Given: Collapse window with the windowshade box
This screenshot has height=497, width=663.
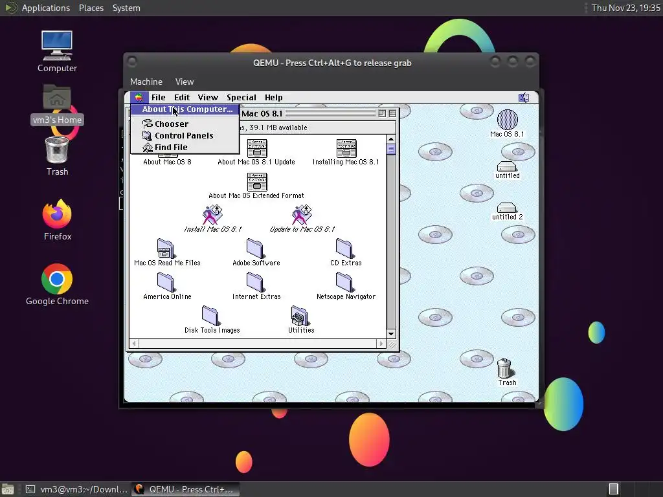Looking at the screenshot, I should coord(392,113).
